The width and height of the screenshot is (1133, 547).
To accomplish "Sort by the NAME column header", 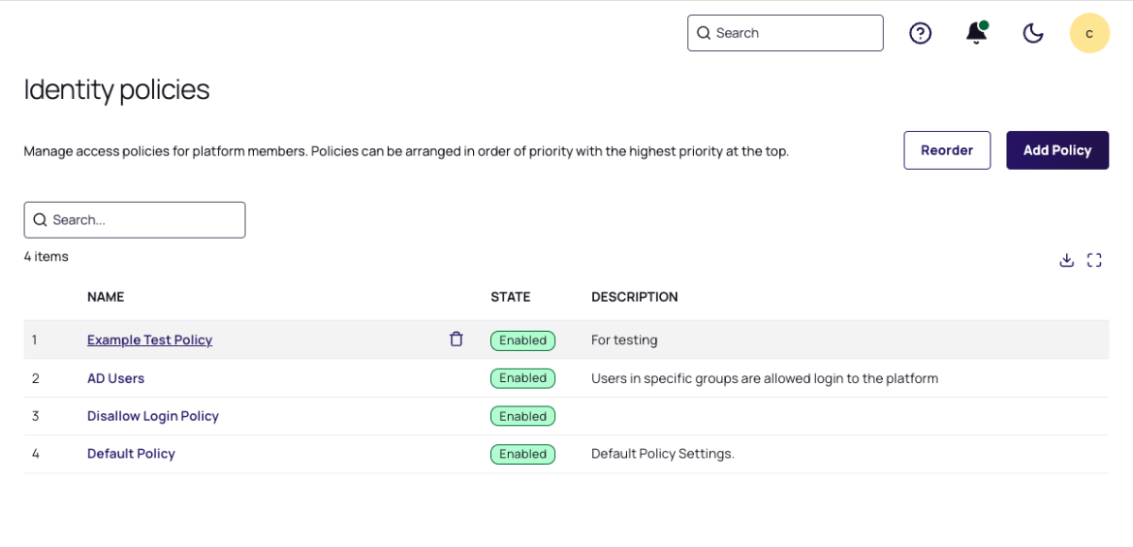I will pyautogui.click(x=106, y=297).
